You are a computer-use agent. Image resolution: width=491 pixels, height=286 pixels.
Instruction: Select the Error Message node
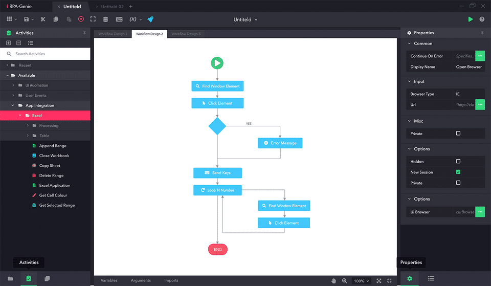coord(280,143)
